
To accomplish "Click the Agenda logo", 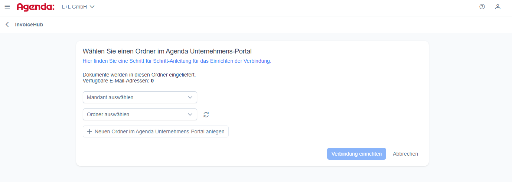I will pos(36,7).
